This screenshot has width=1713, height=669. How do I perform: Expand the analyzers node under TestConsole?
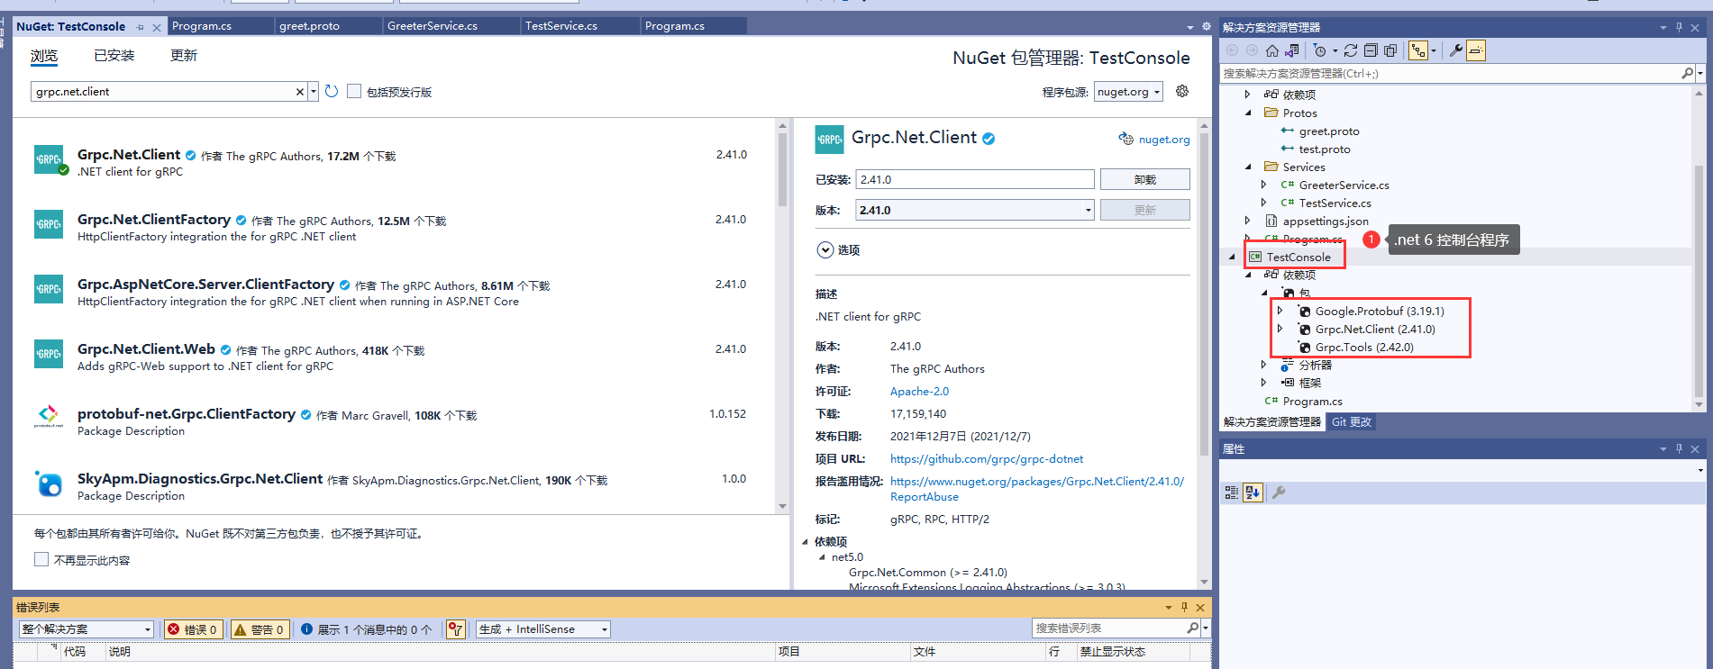[x=1263, y=365]
